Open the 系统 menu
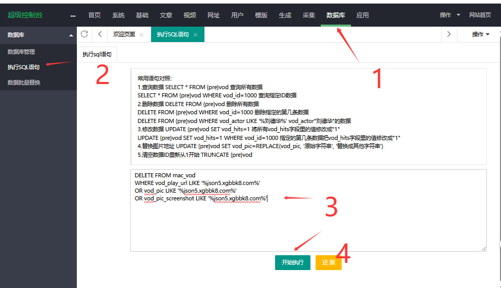This screenshot has height=288, width=501. (x=118, y=15)
